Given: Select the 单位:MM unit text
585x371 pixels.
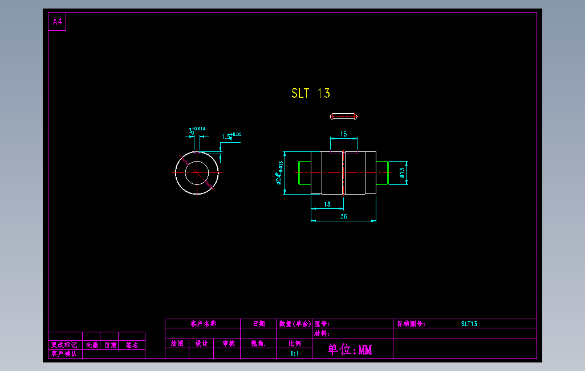Looking at the screenshot, I should (x=350, y=349).
